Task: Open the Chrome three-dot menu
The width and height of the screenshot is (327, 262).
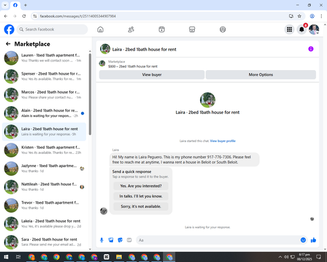Action: coord(321,16)
